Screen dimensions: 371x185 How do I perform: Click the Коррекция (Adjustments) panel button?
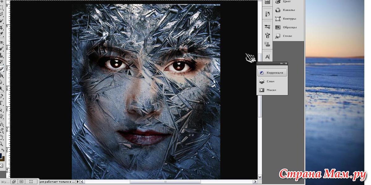(272, 73)
